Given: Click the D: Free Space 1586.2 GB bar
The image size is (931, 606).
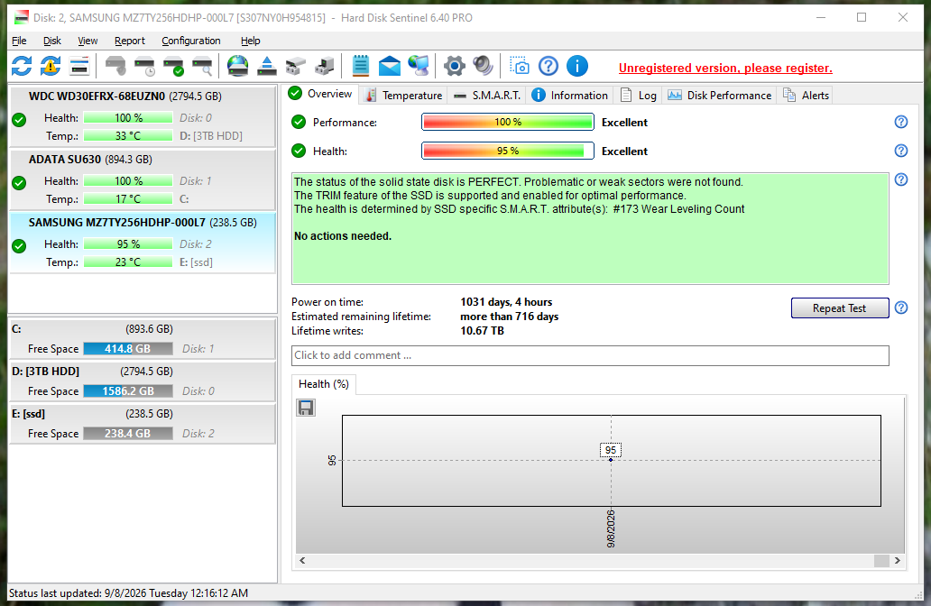Looking at the screenshot, I should pyautogui.click(x=128, y=391).
